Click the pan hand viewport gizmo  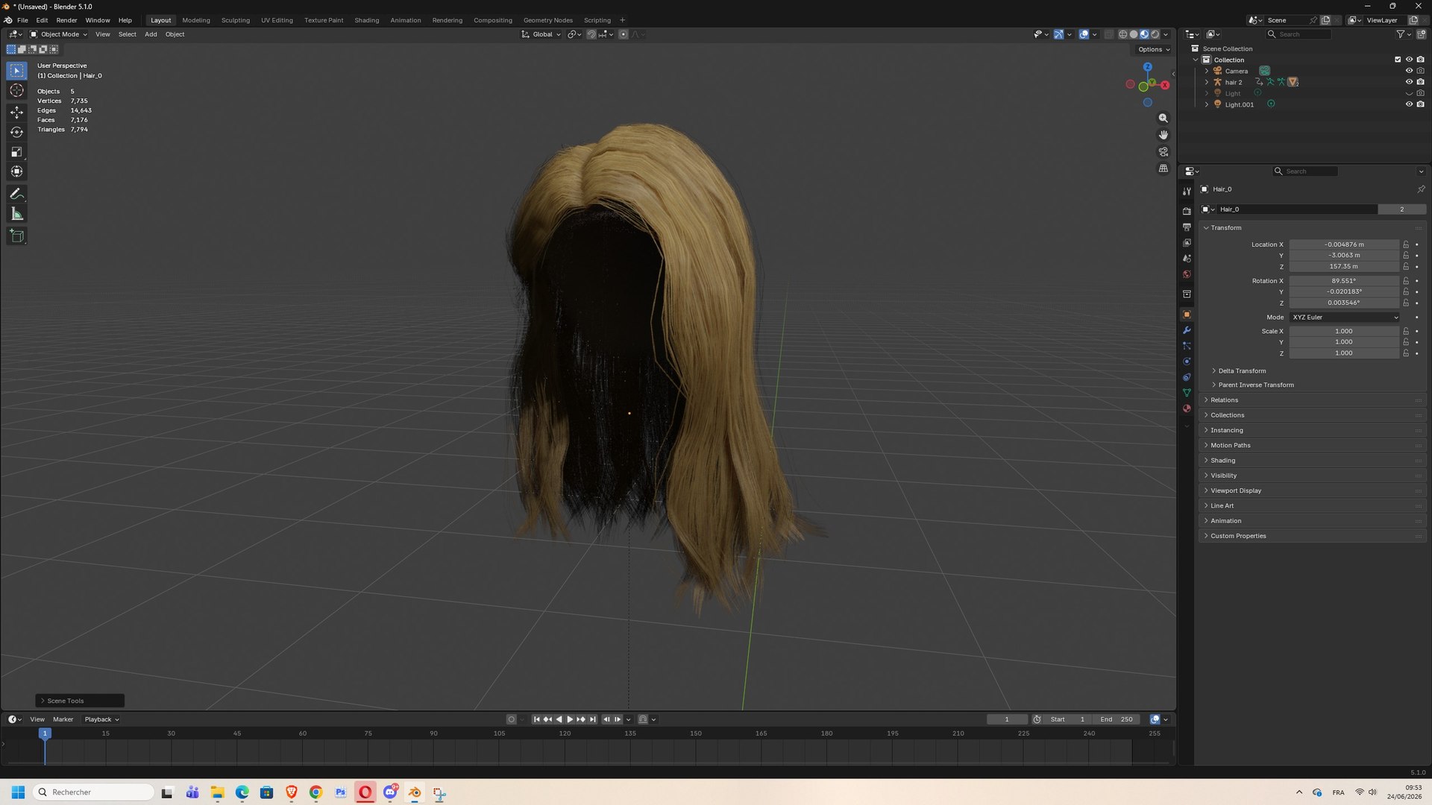[1163, 135]
